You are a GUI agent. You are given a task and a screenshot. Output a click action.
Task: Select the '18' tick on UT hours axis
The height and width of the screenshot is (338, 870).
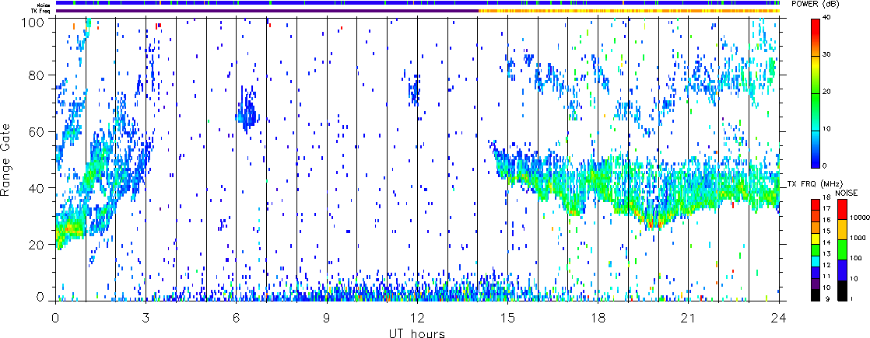pyautogui.click(x=598, y=318)
